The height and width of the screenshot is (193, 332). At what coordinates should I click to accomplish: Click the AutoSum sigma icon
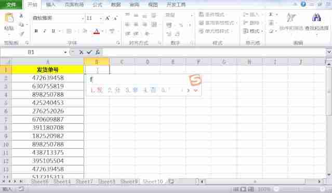coord(271,15)
